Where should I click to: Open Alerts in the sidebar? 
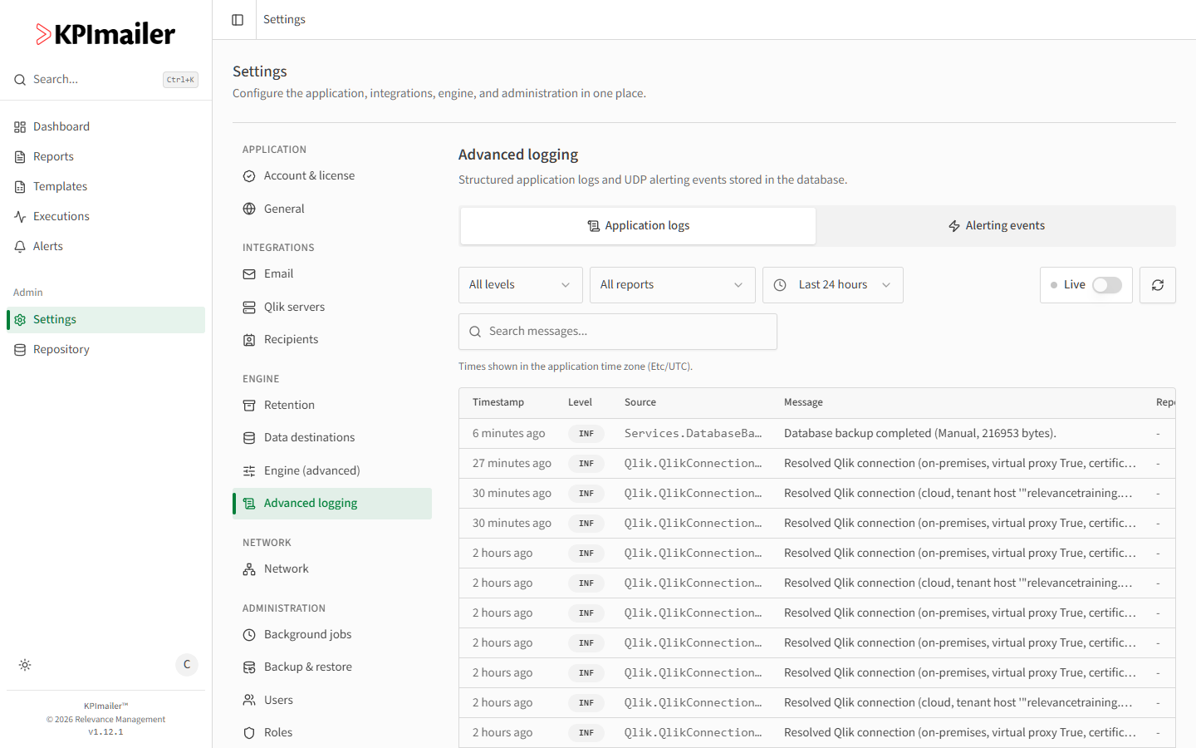105,246
